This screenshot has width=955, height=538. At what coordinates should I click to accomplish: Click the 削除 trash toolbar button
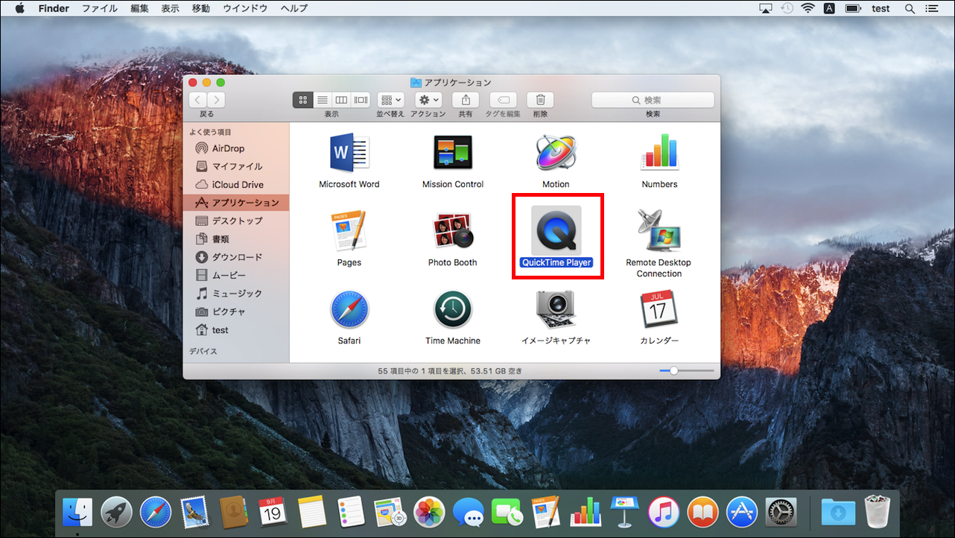pos(540,100)
